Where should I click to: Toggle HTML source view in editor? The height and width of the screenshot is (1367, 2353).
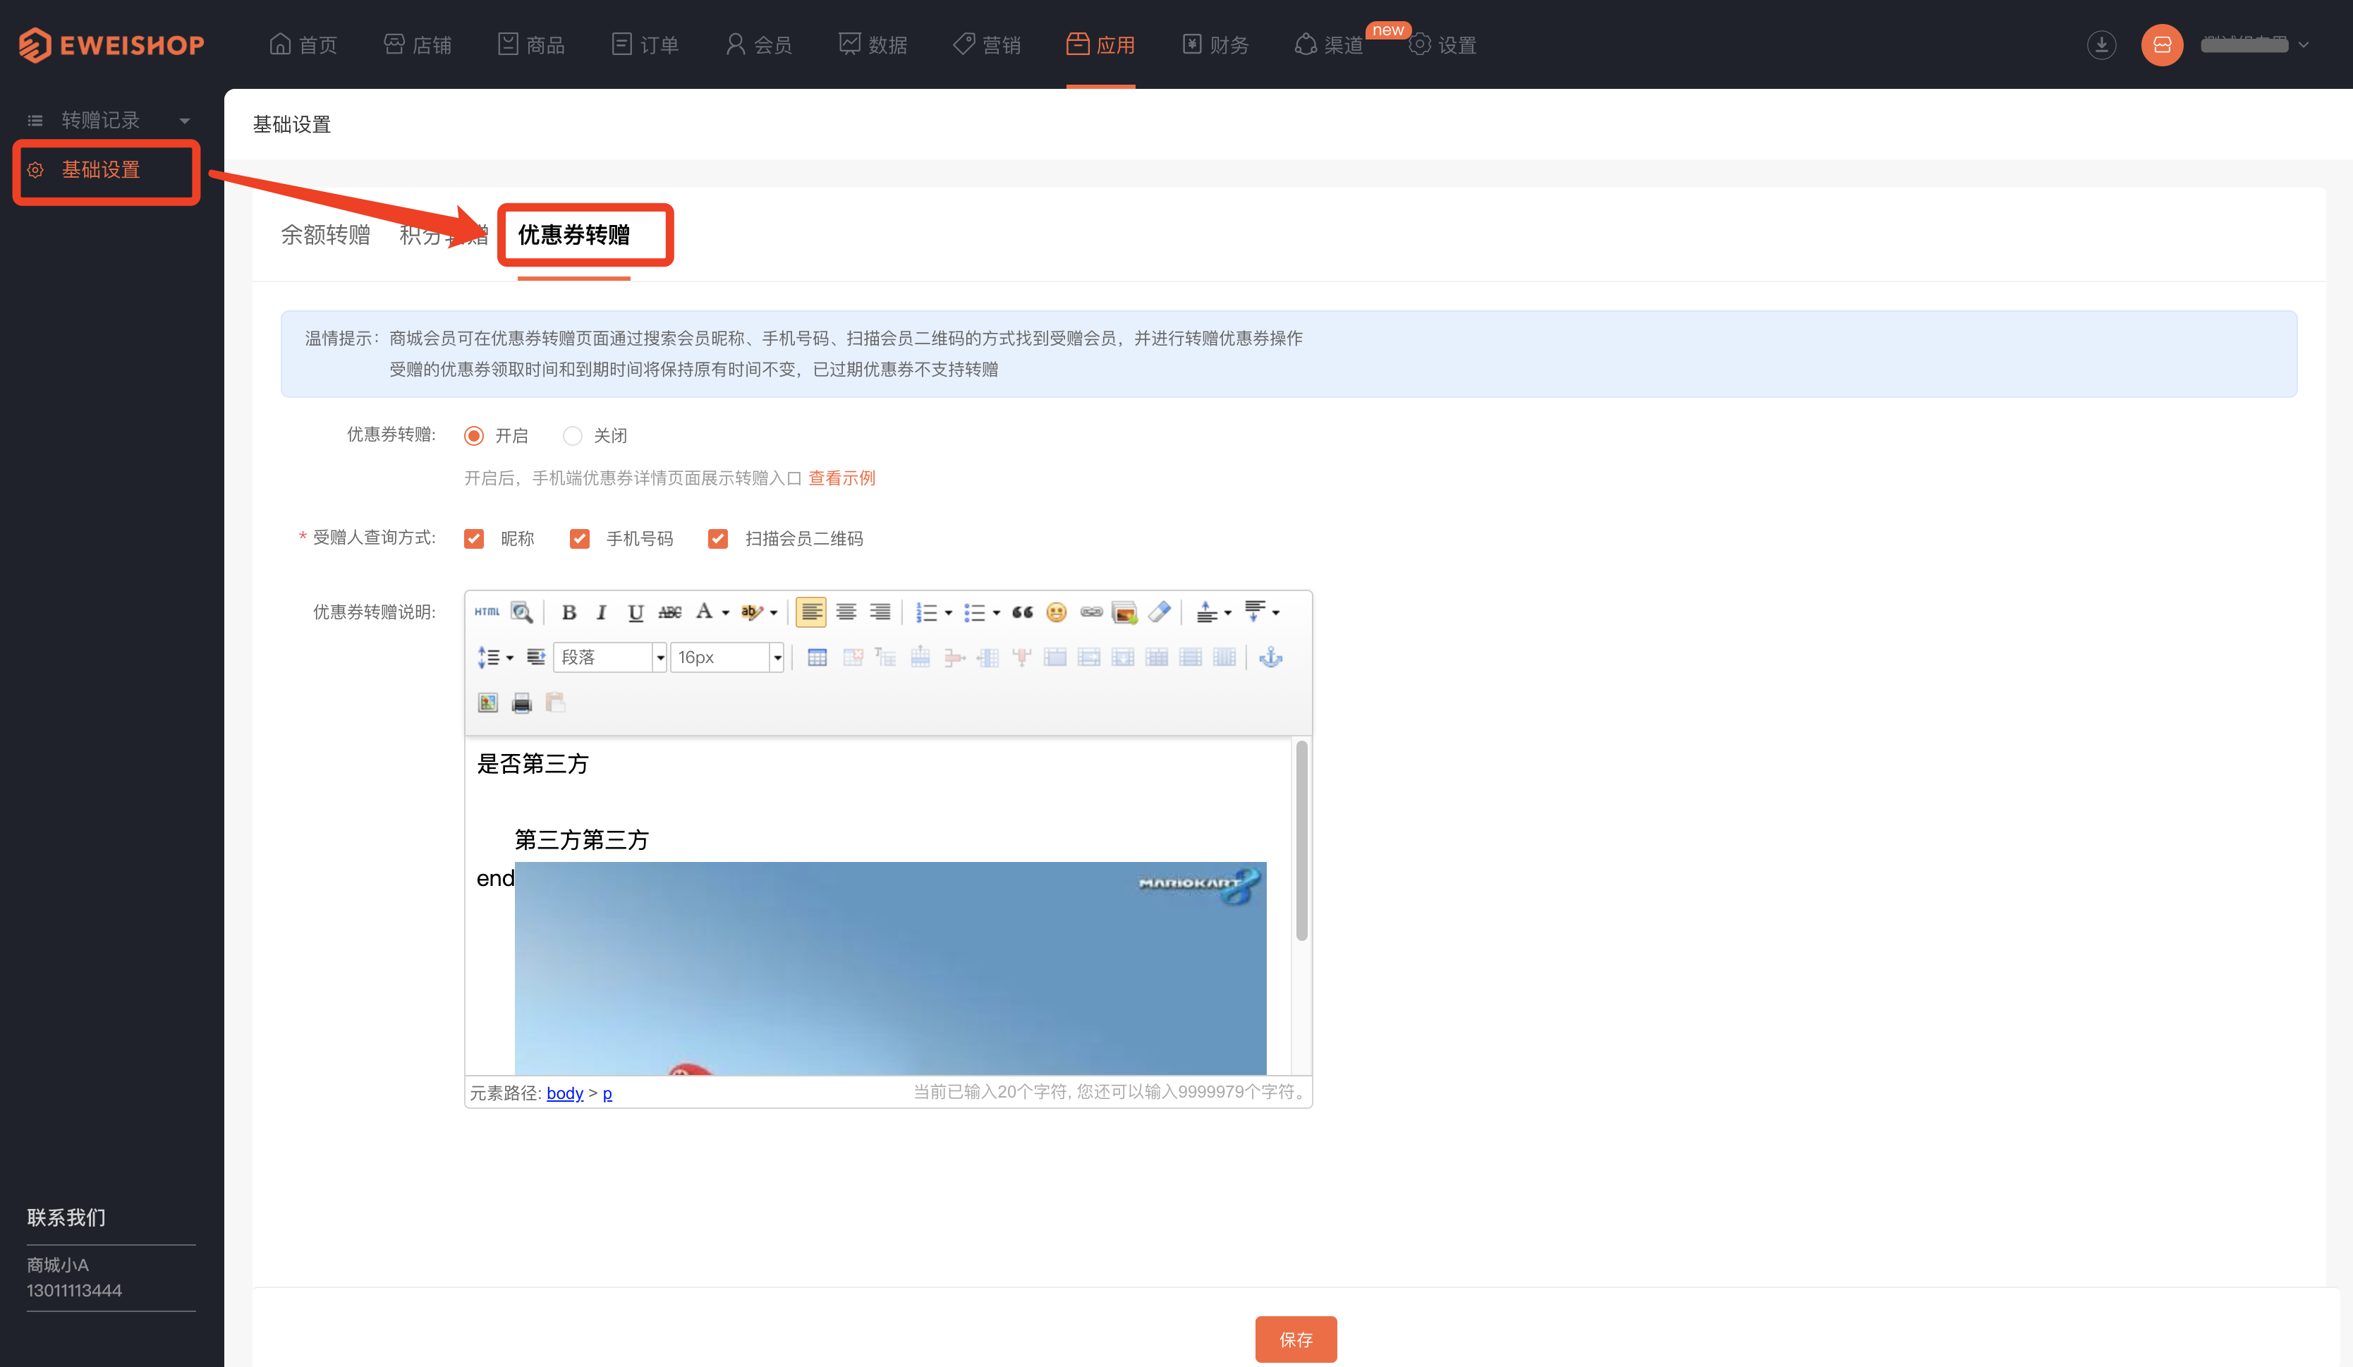(x=487, y=612)
